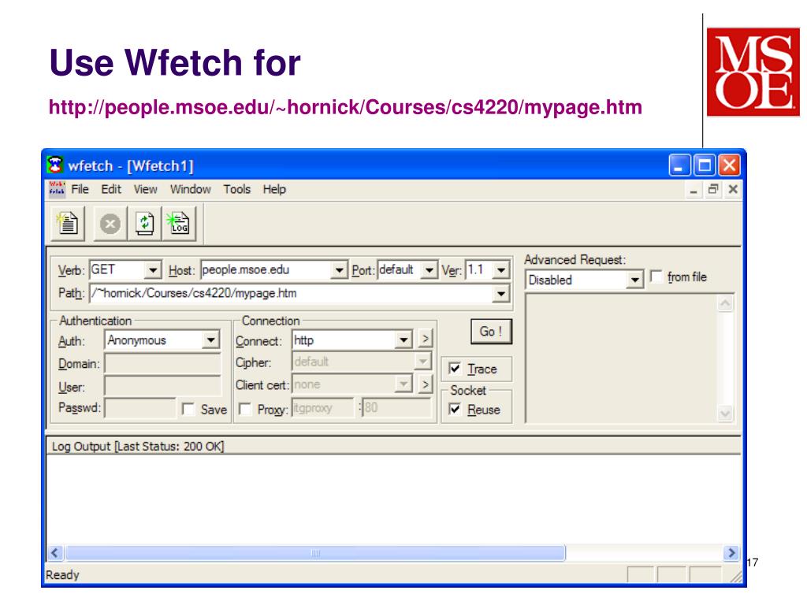Open the Edit menu
The width and height of the screenshot is (807, 605).
[111, 189]
